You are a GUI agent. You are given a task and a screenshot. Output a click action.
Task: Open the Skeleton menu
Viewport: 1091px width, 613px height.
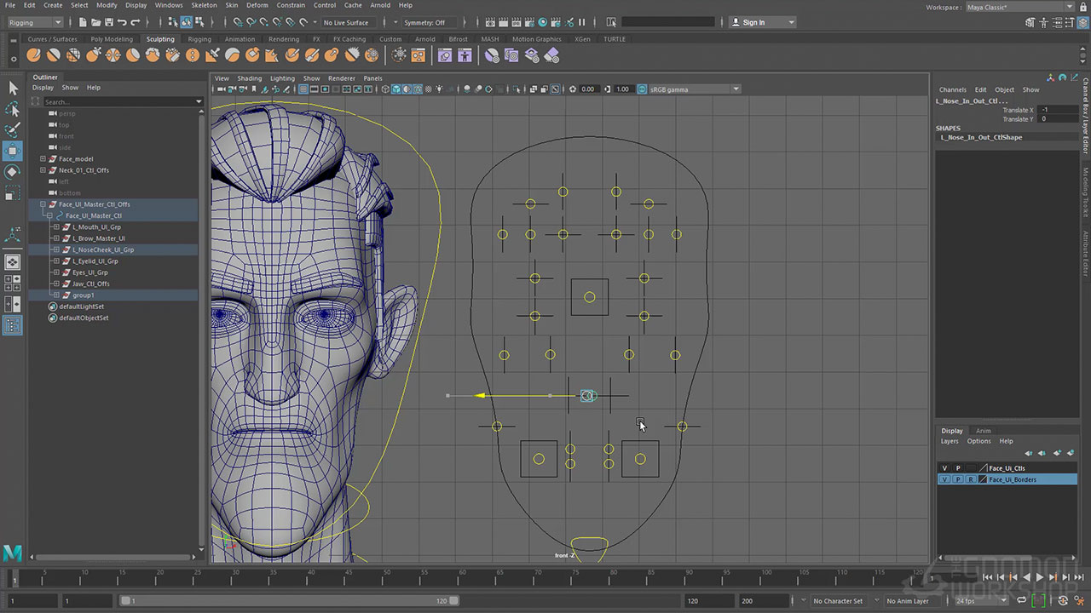[204, 5]
